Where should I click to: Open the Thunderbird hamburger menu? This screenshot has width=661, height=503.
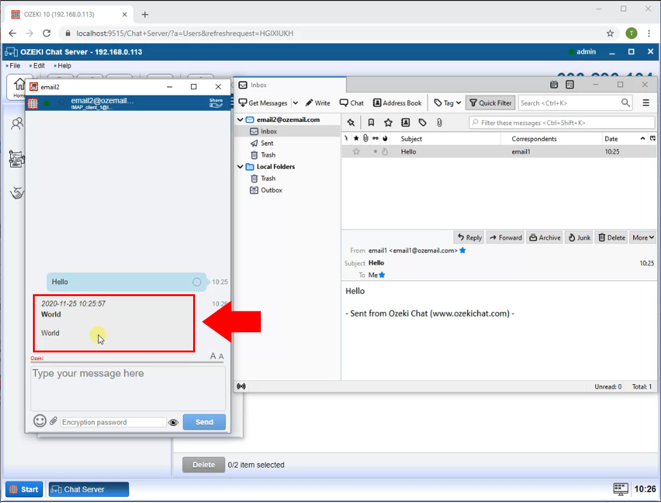[646, 102]
